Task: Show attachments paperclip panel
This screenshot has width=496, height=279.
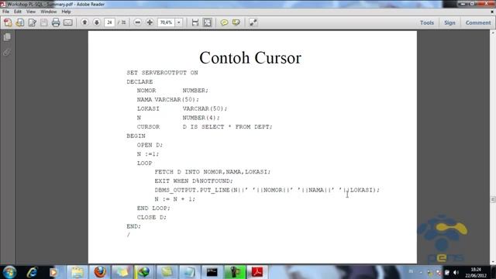Action: (x=7, y=53)
